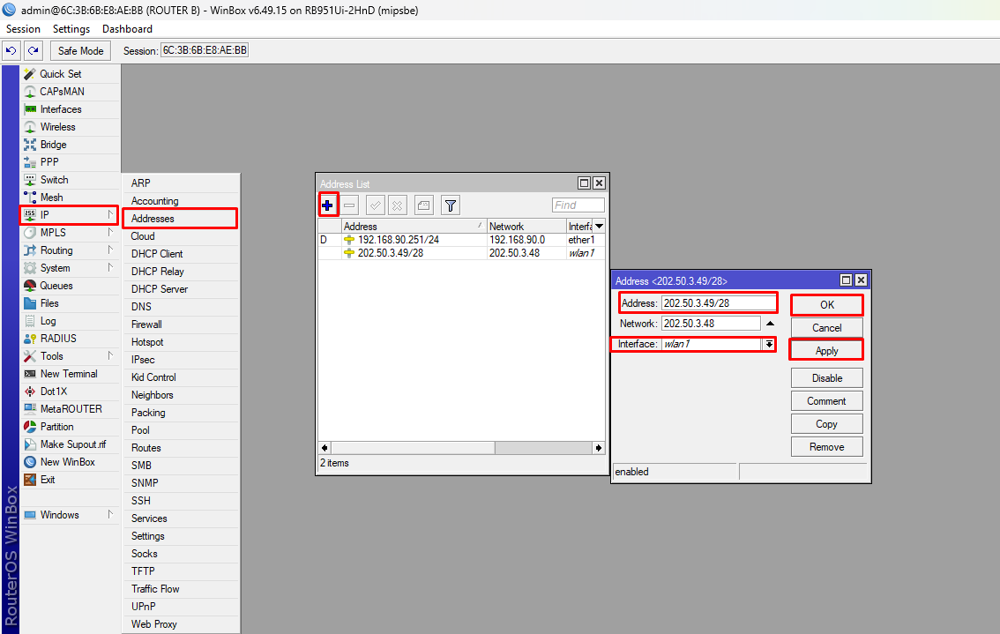Open Interfaces in the sidebar
This screenshot has width=1000, height=634.
coord(71,109)
